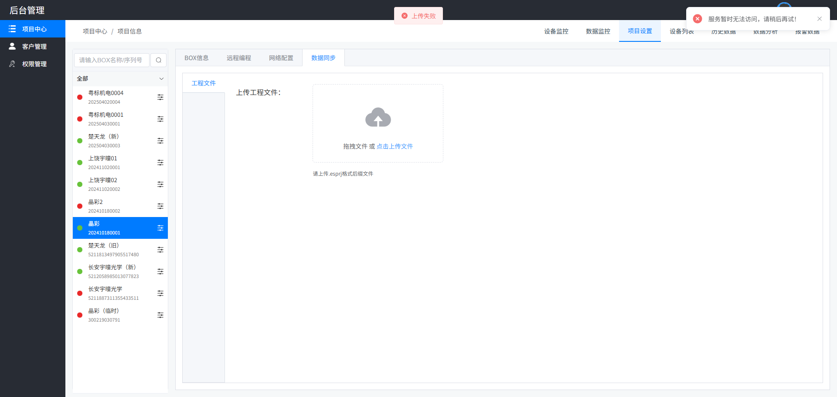Select device 晶彩2
Viewport: 837px width, 397px height.
(120, 206)
